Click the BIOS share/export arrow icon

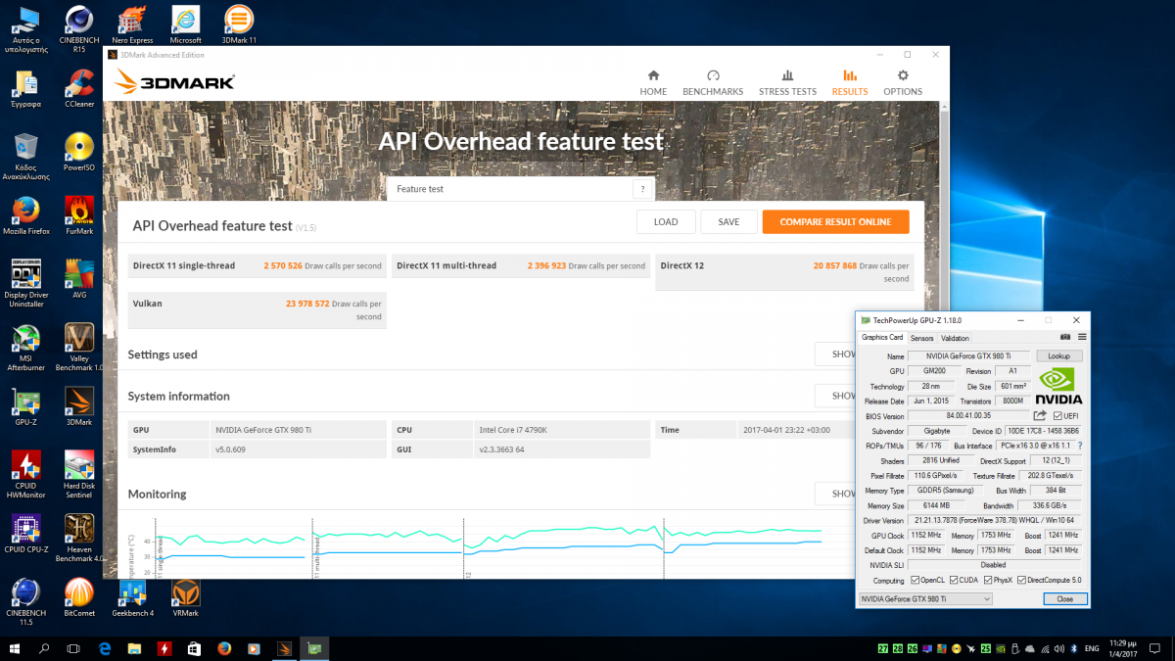coord(1040,416)
